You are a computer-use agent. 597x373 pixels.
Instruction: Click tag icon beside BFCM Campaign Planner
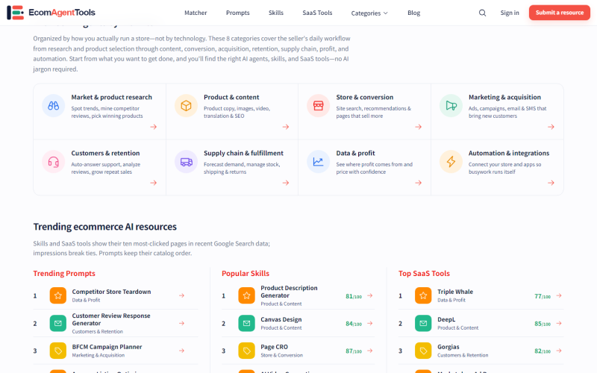(x=58, y=351)
